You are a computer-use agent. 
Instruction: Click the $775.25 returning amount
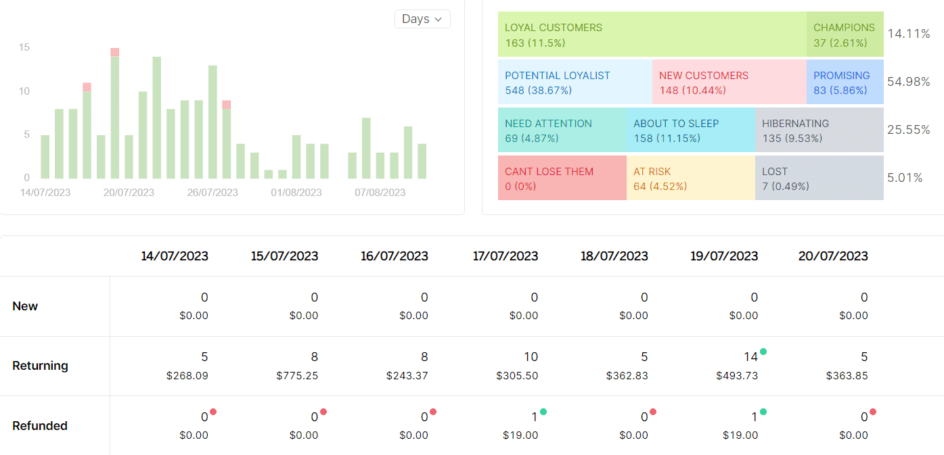pos(297,376)
